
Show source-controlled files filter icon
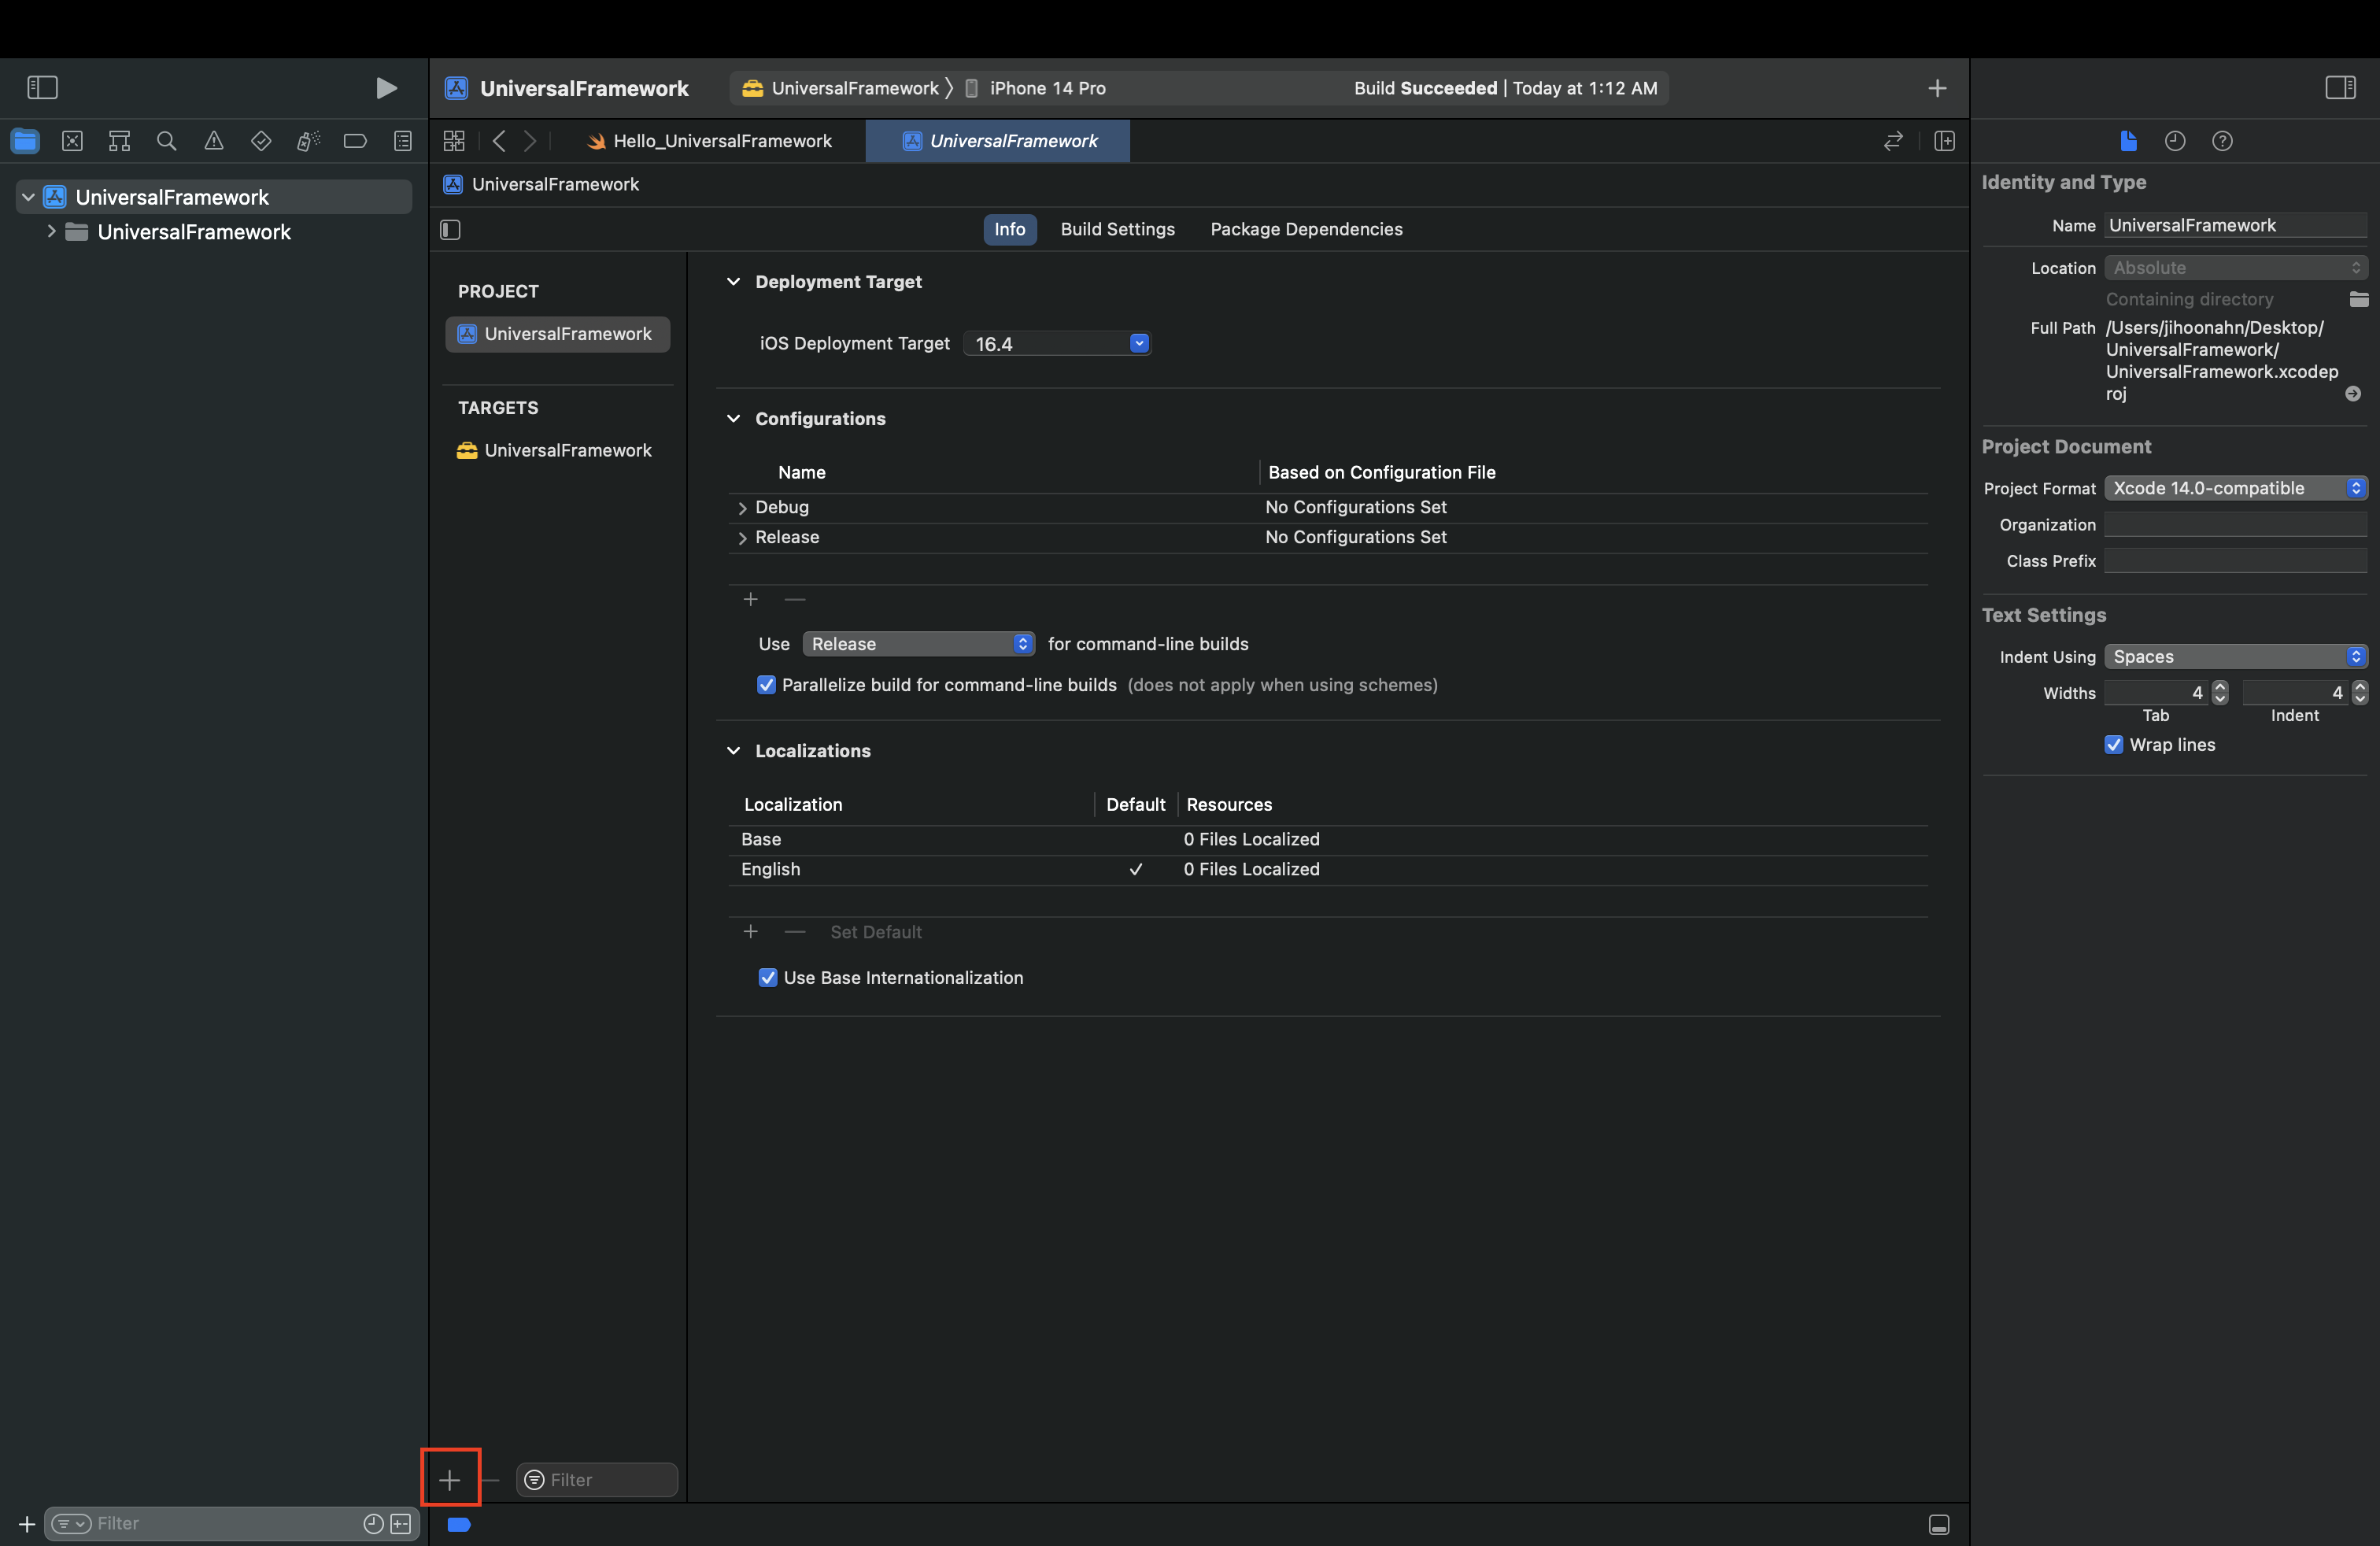(401, 1523)
